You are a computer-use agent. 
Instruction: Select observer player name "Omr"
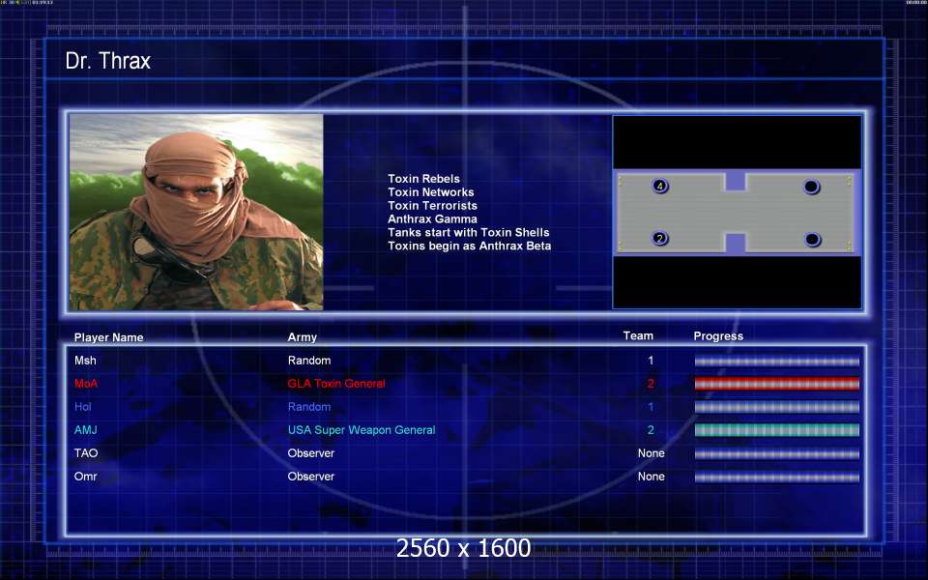coord(85,477)
